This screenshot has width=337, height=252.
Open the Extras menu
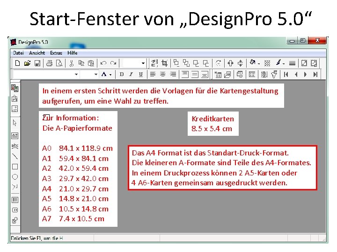click(x=56, y=53)
